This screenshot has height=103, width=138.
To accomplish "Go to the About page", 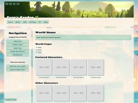I will tap(18, 22).
